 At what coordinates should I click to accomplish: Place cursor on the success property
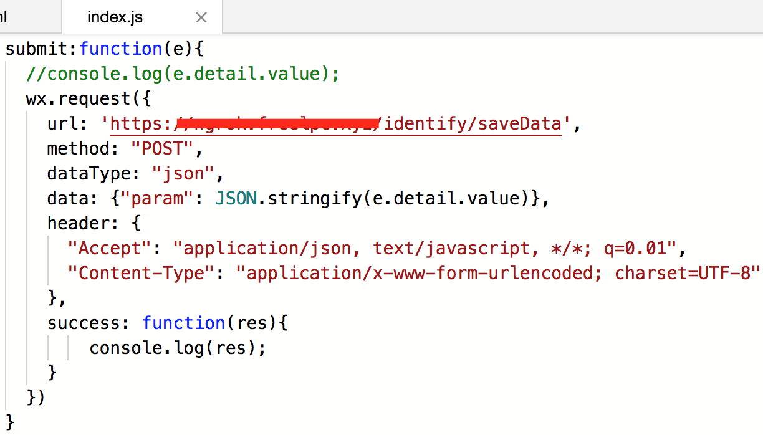pyautogui.click(x=84, y=323)
